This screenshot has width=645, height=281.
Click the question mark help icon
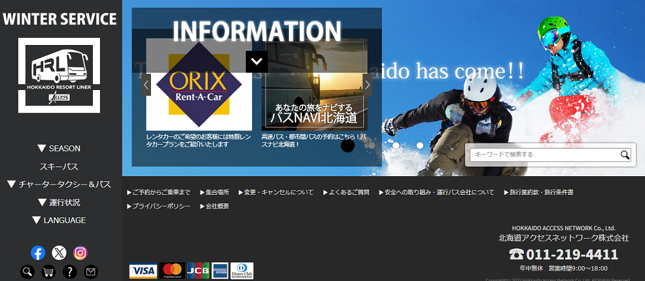pyautogui.click(x=70, y=272)
